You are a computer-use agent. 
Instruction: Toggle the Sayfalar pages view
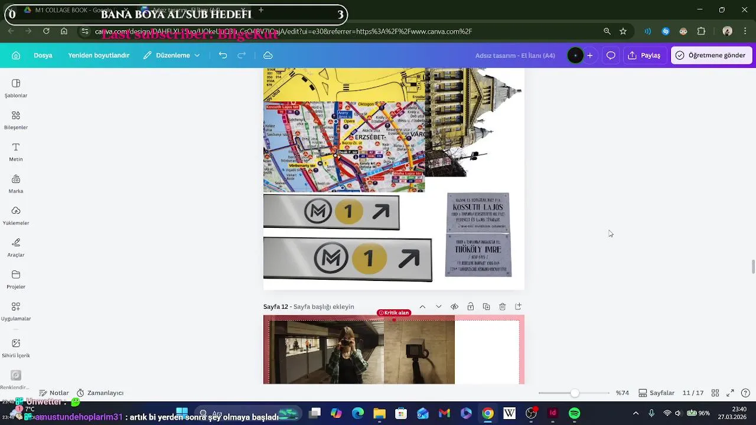click(656, 393)
